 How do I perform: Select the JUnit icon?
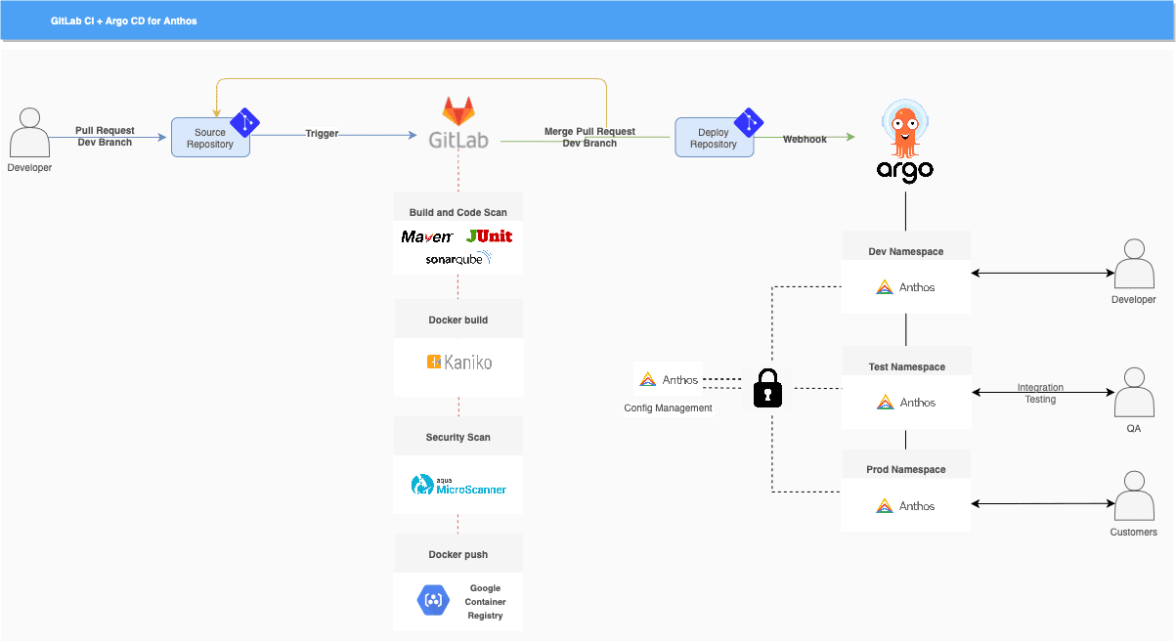(488, 235)
